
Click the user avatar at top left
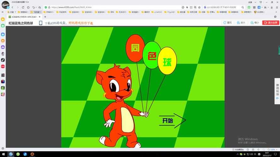[x=5, y=5]
